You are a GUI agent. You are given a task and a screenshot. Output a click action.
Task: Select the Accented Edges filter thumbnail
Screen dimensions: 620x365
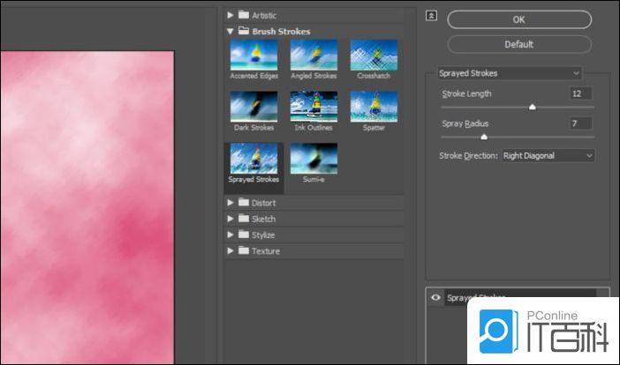(253, 55)
